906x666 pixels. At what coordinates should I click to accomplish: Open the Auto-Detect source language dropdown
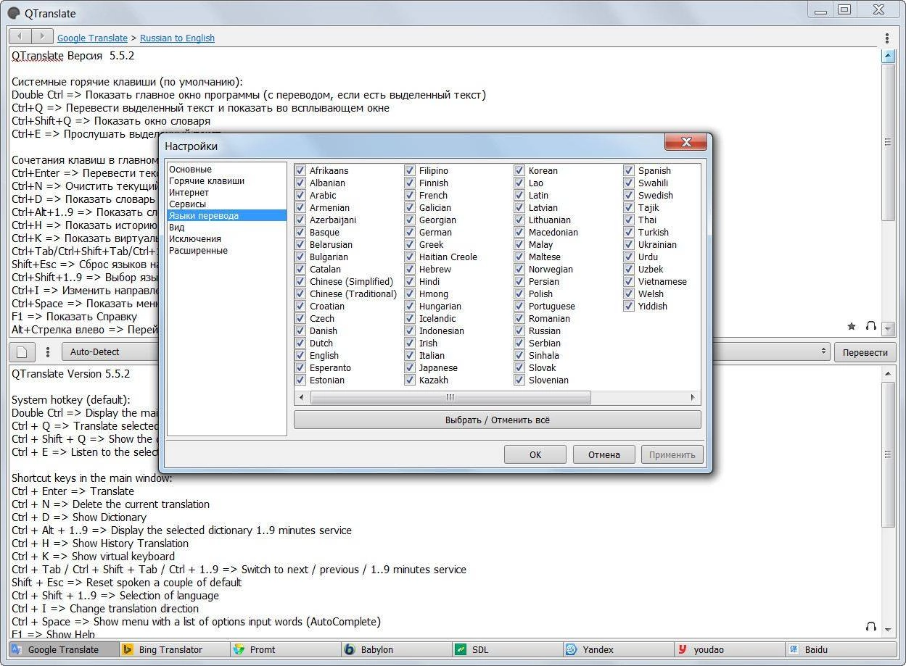pyautogui.click(x=110, y=352)
